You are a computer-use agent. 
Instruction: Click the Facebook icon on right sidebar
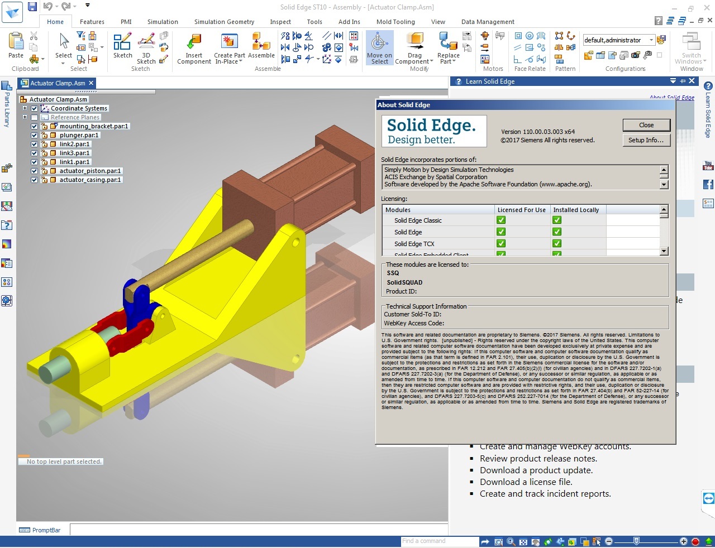click(x=708, y=184)
